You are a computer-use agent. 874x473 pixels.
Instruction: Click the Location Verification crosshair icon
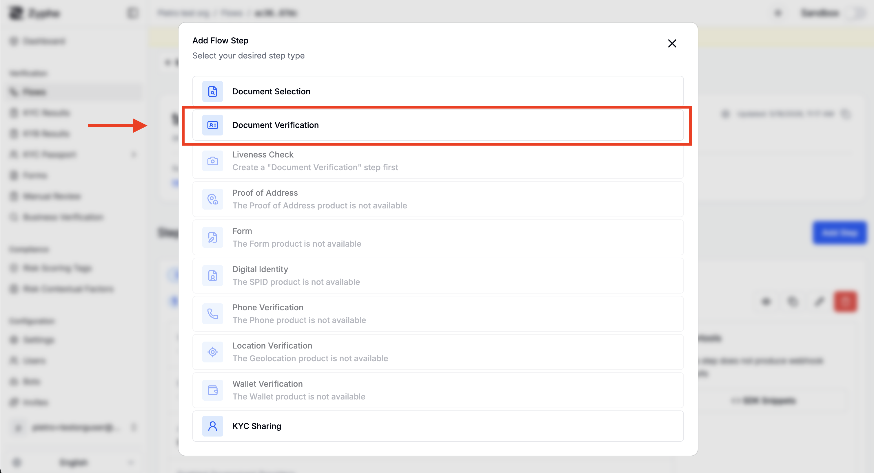(213, 352)
